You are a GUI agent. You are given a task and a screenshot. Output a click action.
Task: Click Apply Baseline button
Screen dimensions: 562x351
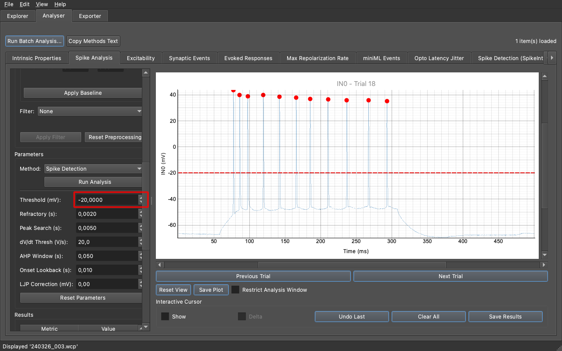(83, 93)
